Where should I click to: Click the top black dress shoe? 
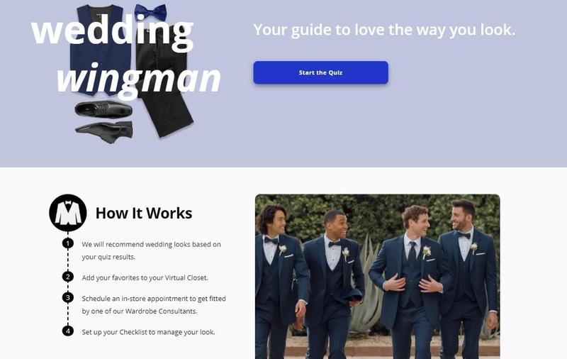click(103, 109)
